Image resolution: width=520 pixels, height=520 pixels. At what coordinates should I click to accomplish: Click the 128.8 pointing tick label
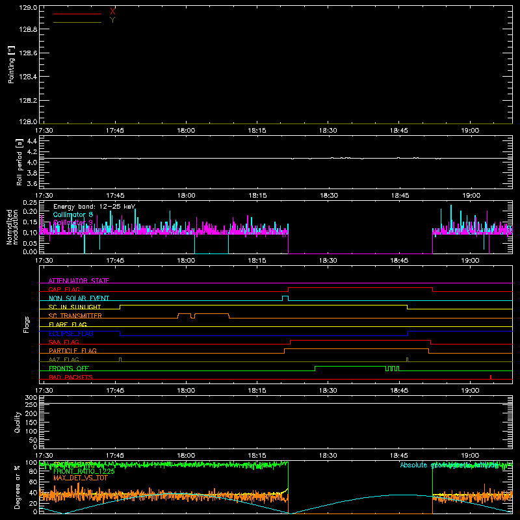[x=28, y=29]
